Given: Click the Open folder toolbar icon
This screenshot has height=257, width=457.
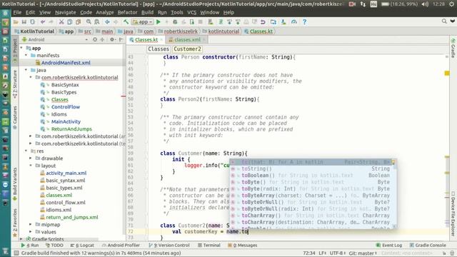Looking at the screenshot, I should [x=16, y=22].
